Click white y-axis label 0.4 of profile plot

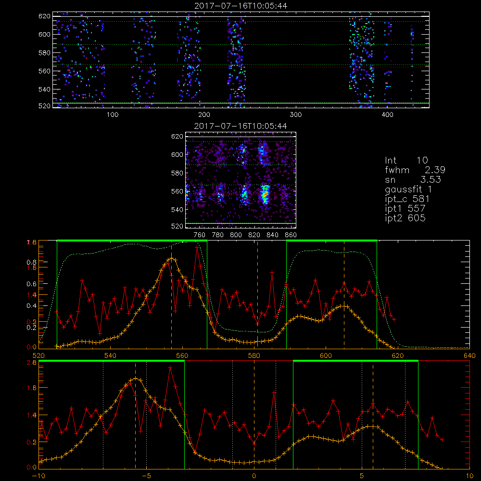click(x=32, y=306)
